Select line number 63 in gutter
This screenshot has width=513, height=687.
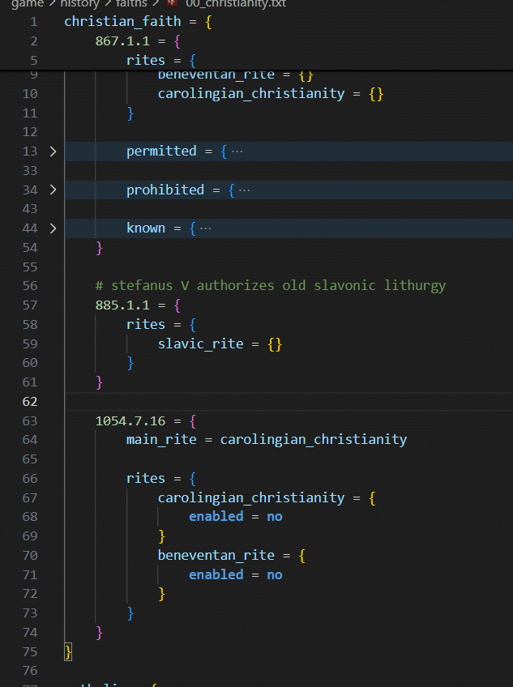point(30,421)
